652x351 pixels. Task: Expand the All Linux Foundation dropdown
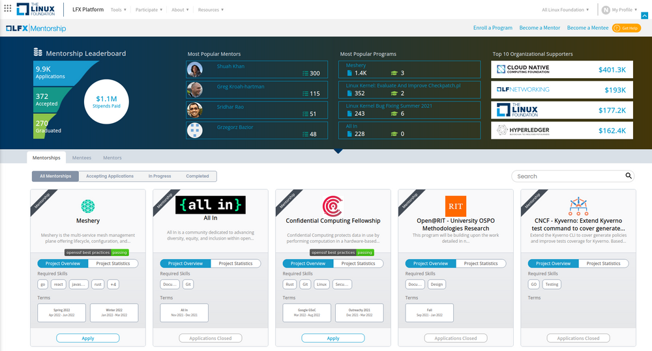pos(565,10)
